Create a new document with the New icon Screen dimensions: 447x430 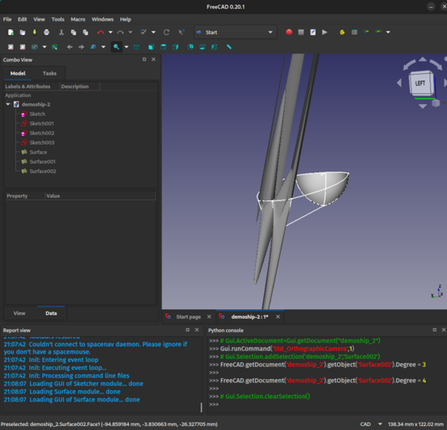[x=10, y=33]
